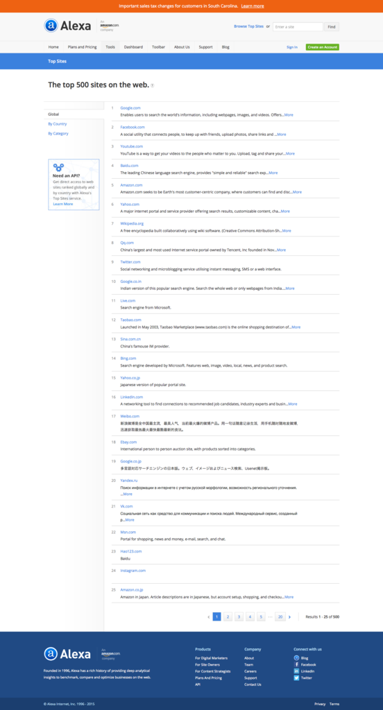Expand More on Baidu.com description
Viewport: 383px width, 710px height.
pyautogui.click(x=273, y=173)
